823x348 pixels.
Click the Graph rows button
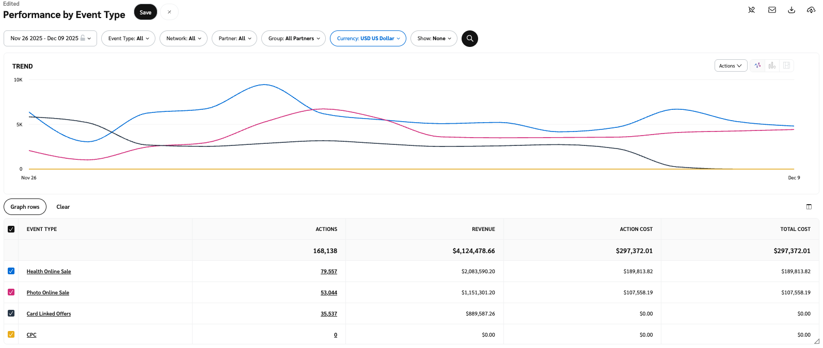(x=25, y=207)
